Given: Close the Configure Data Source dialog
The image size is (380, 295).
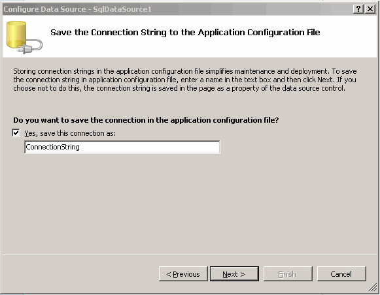Looking at the screenshot, I should 370,9.
